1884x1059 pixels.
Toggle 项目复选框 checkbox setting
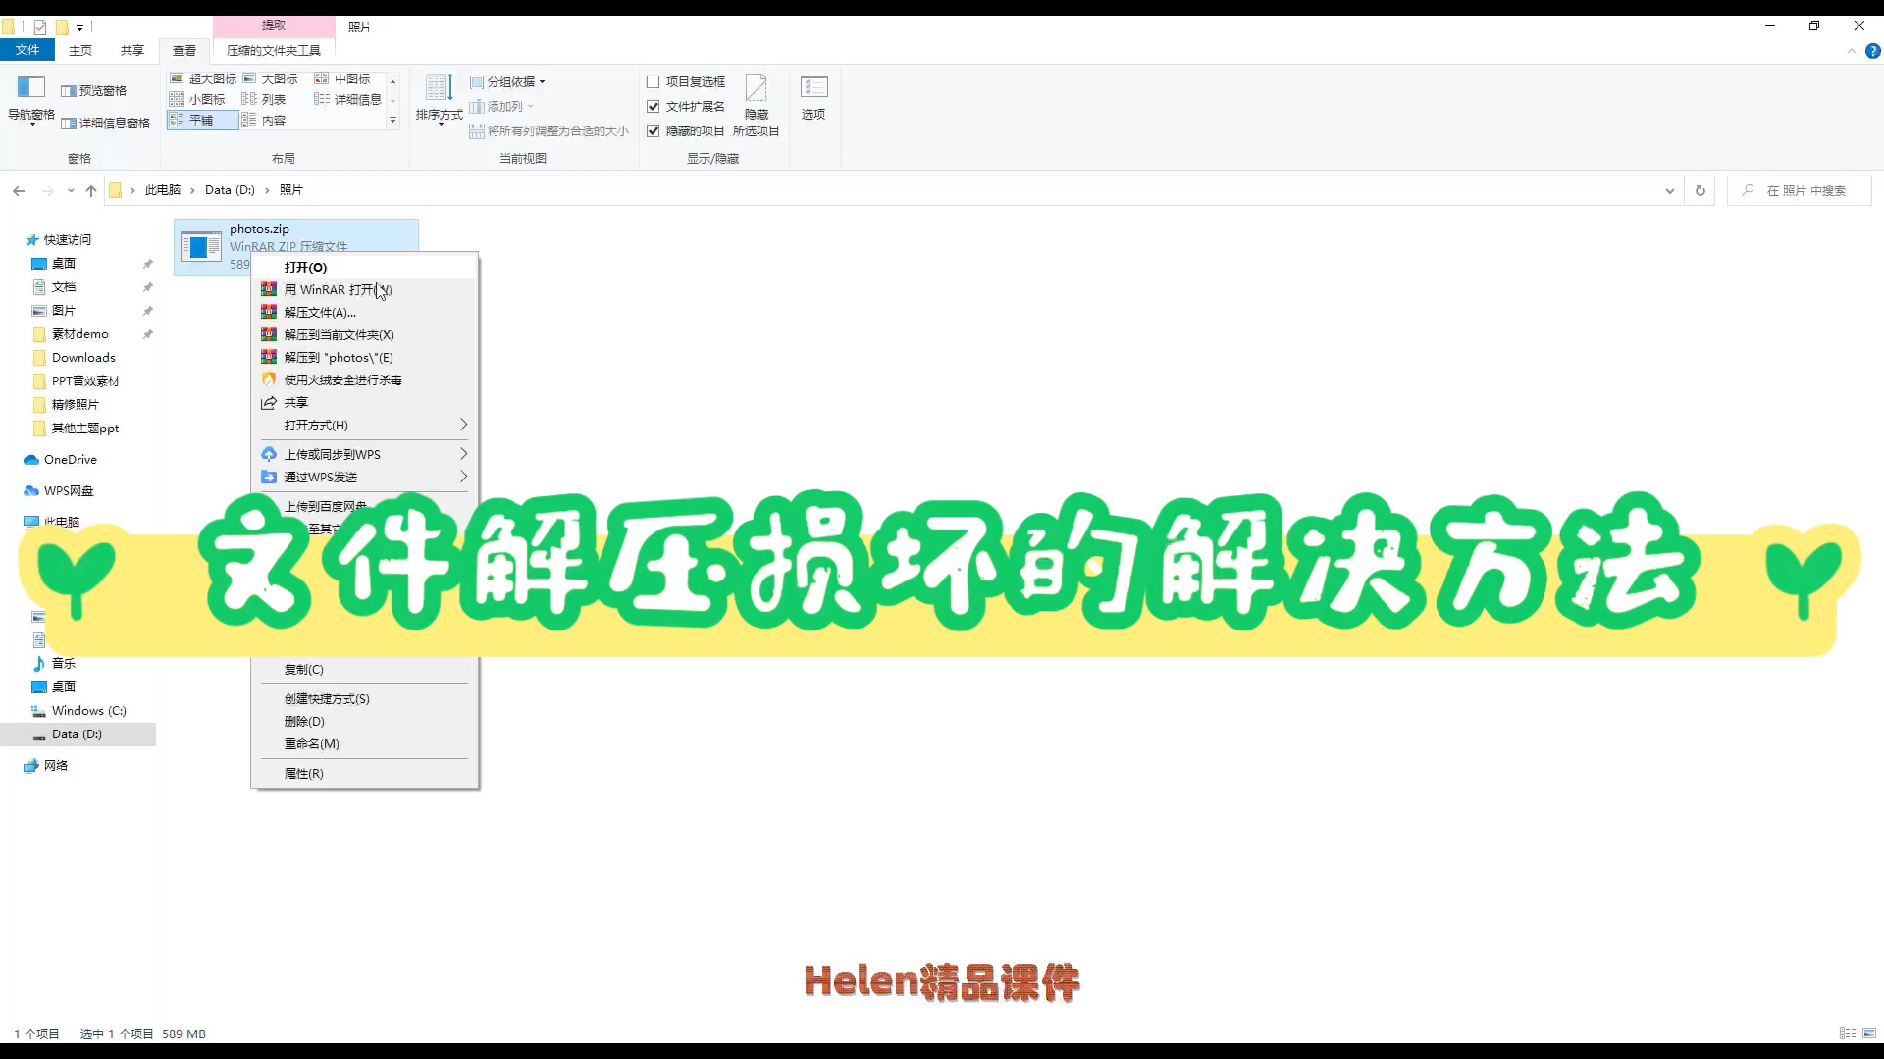[653, 80]
